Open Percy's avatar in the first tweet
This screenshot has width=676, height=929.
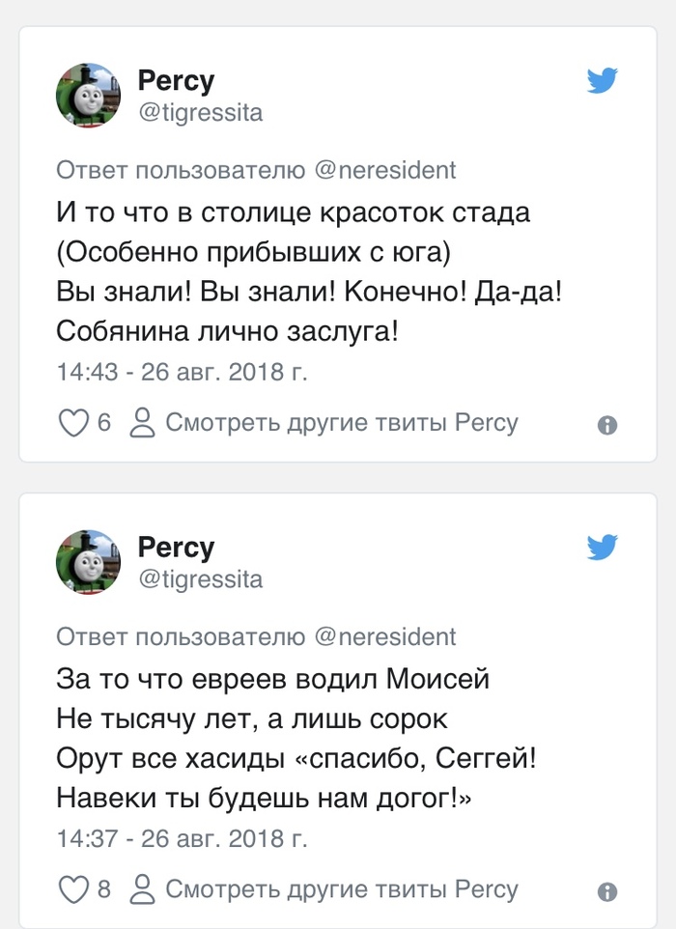tap(89, 96)
